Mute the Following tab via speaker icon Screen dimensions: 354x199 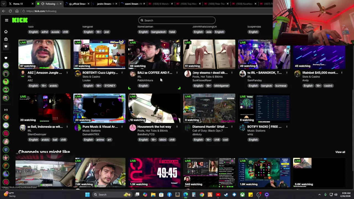point(43,4)
